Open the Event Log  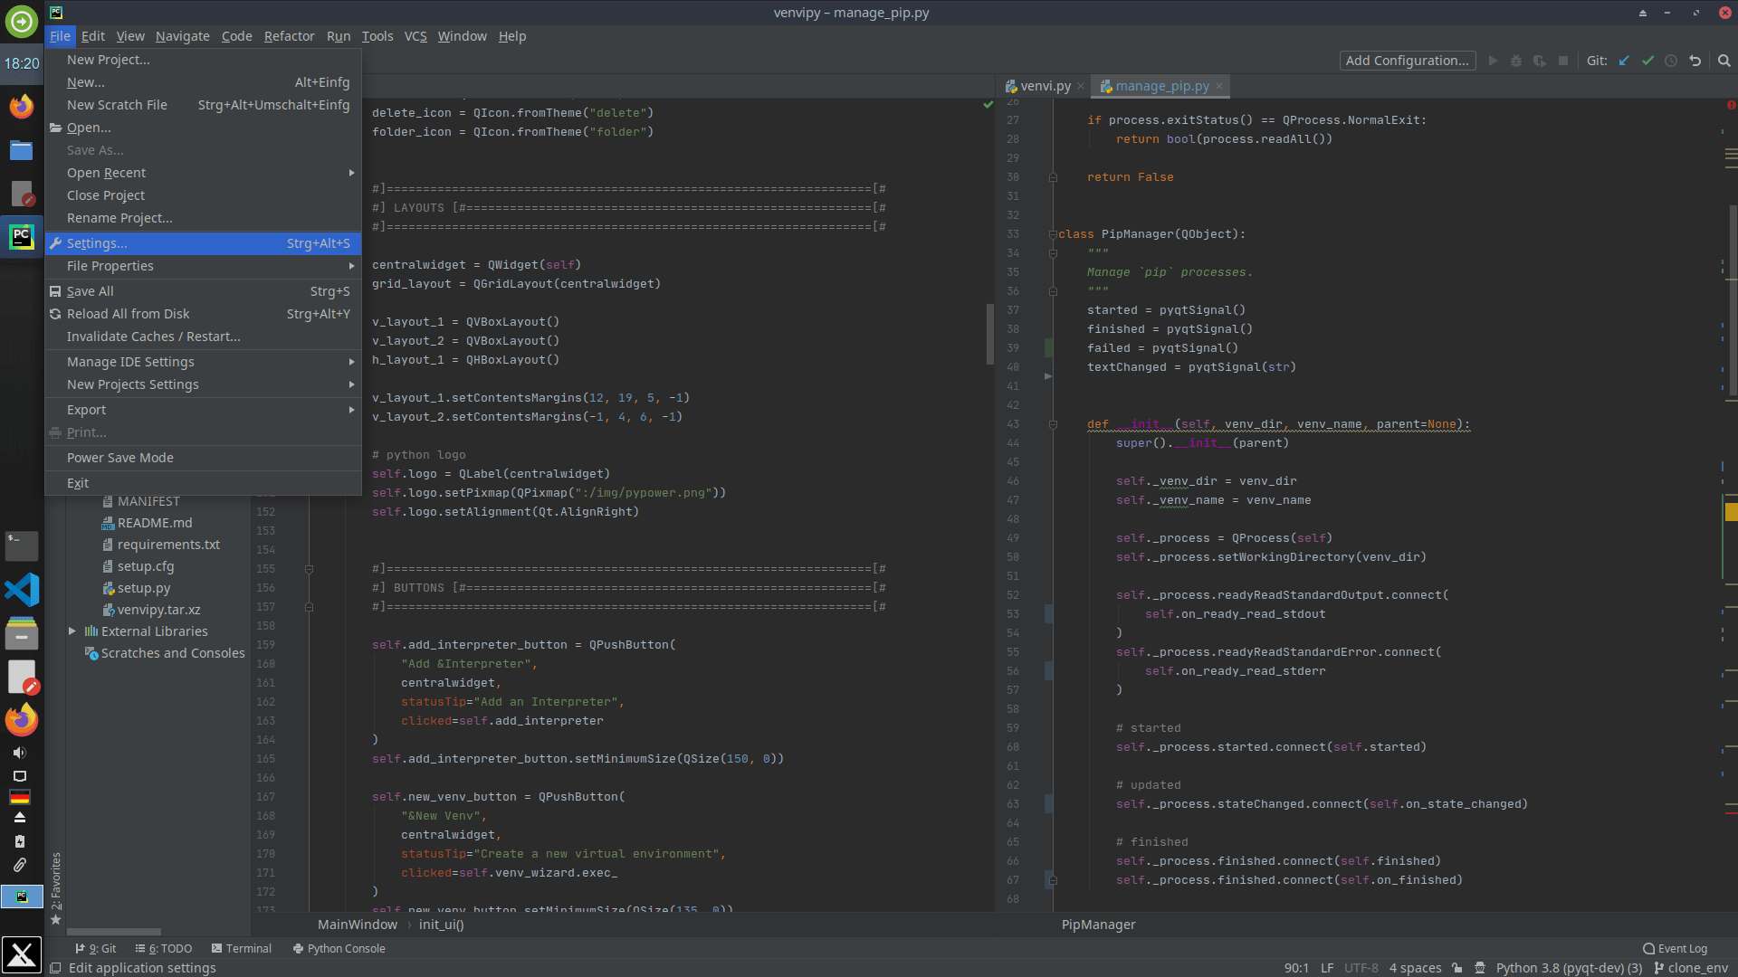1676,948
